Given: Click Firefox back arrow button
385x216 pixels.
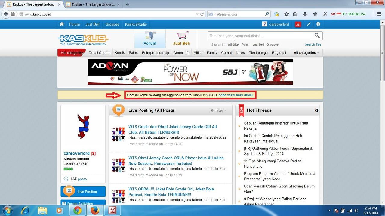Looking at the screenshot, I should pyautogui.click(x=5, y=14).
